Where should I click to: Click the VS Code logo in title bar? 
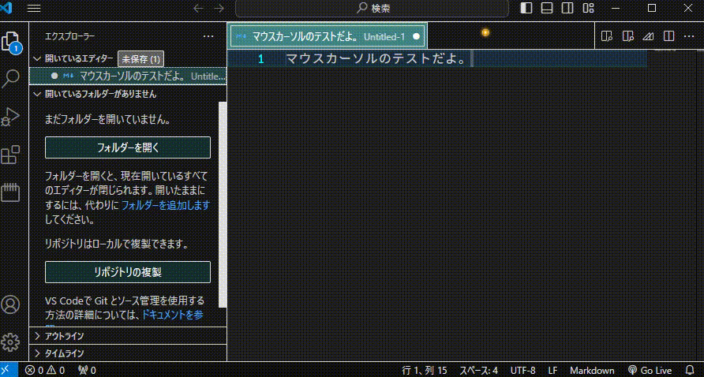click(6, 8)
